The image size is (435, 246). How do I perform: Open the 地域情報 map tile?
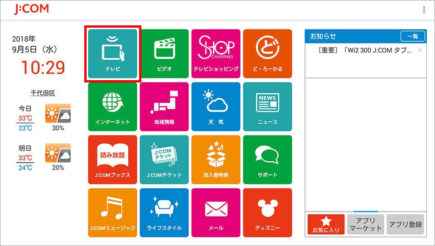click(164, 107)
